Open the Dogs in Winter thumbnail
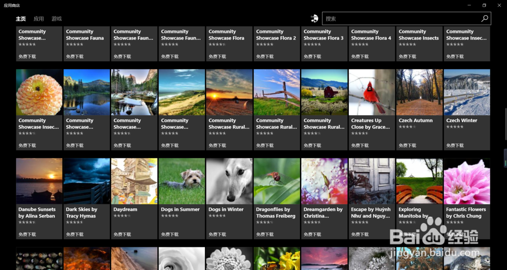507x270 pixels. click(229, 182)
